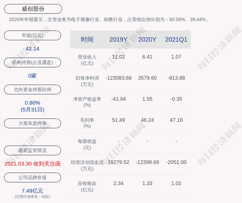This screenshot has height=203, width=242.
Task: Click the 日用行业排名：33位 footnote
Action: coord(33,196)
